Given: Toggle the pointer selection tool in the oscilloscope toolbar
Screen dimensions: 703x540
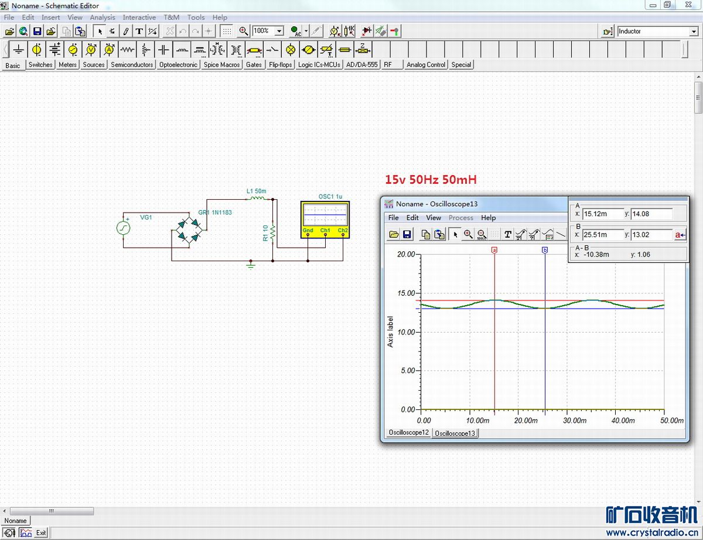Looking at the screenshot, I should tap(455, 234).
